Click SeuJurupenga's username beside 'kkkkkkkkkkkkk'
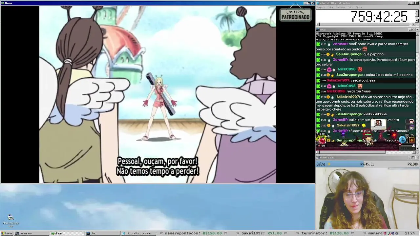The height and width of the screenshot is (236, 420). pyautogui.click(x=349, y=114)
